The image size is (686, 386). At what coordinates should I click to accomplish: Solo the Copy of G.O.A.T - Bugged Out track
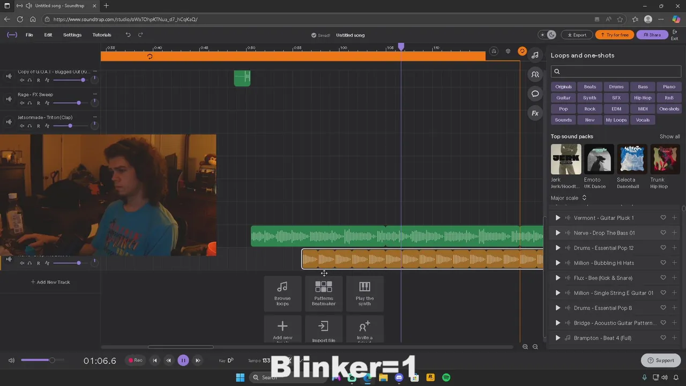click(30, 80)
